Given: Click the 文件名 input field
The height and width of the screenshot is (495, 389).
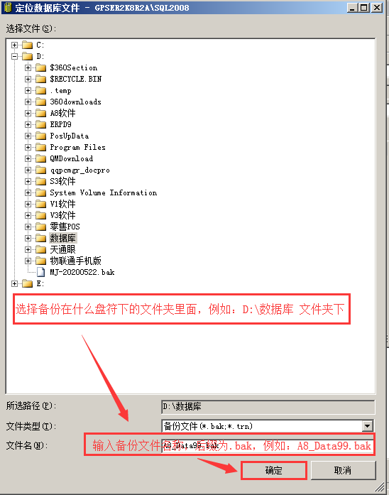Looking at the screenshot, I should click(x=268, y=446).
